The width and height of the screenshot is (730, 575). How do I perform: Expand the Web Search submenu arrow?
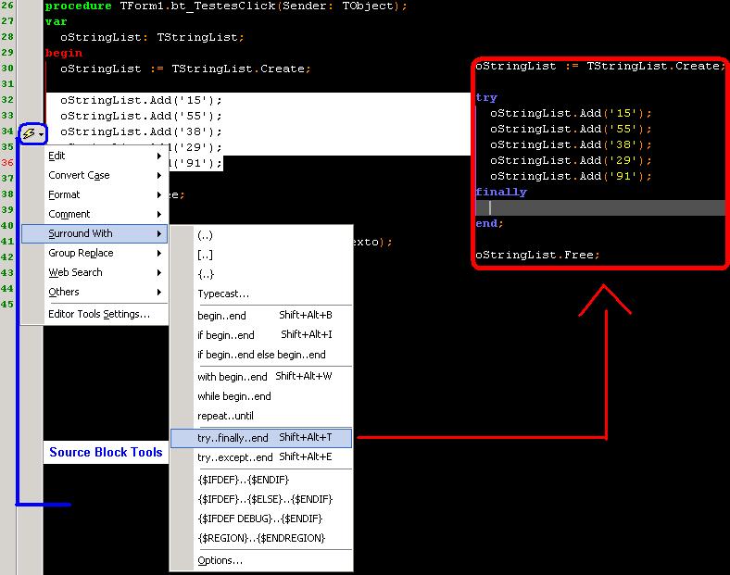tap(159, 272)
